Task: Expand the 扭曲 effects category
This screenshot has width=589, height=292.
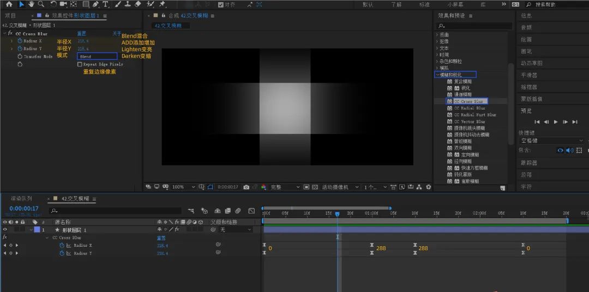Action: [437, 34]
